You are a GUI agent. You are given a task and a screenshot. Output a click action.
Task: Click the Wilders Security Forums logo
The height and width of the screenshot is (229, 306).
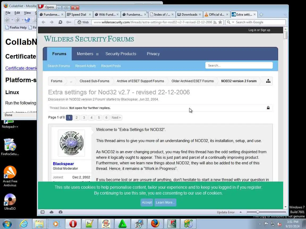(89, 39)
